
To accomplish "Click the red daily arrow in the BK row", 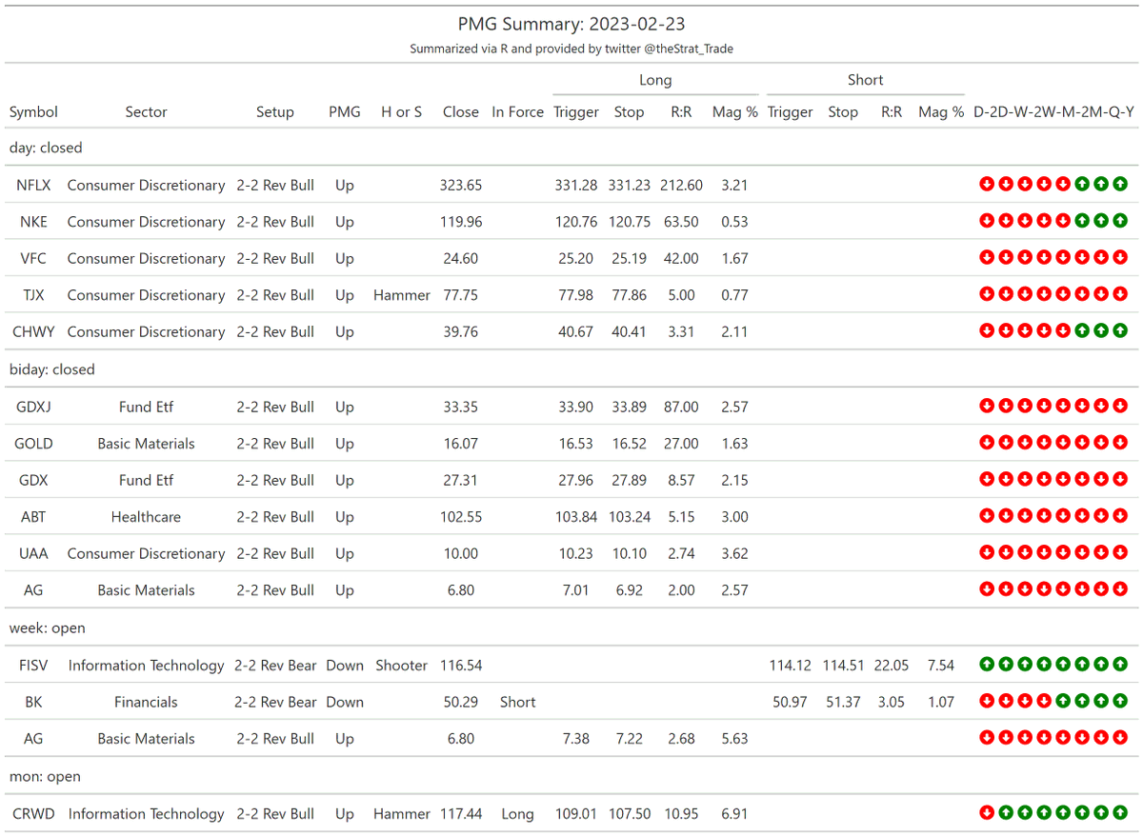I will (x=987, y=702).
